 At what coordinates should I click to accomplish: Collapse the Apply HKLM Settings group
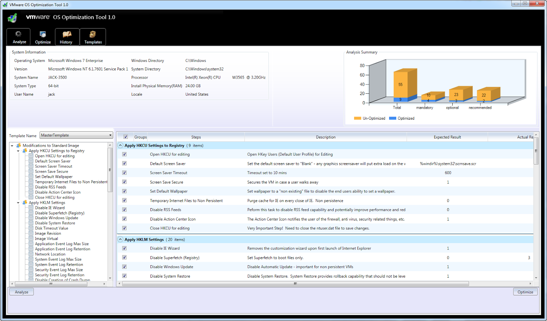120,239
